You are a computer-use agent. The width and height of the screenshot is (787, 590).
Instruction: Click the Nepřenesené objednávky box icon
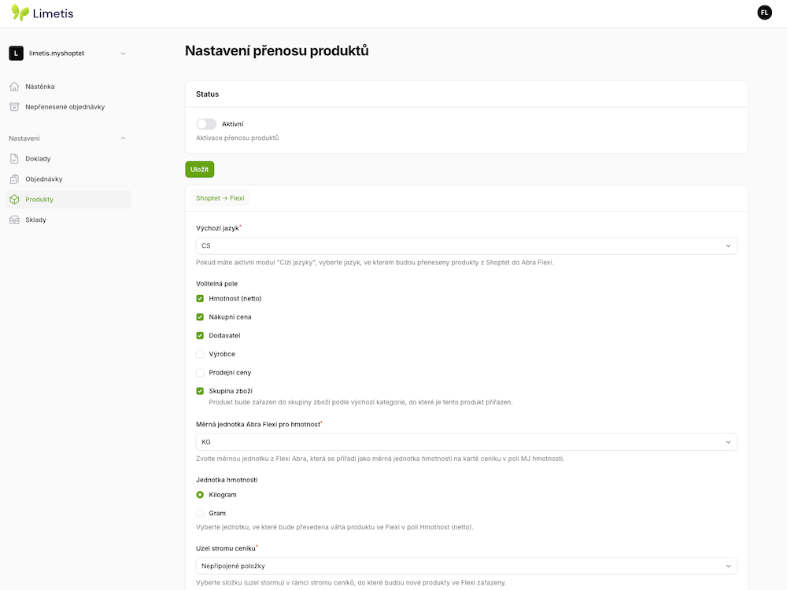click(14, 107)
